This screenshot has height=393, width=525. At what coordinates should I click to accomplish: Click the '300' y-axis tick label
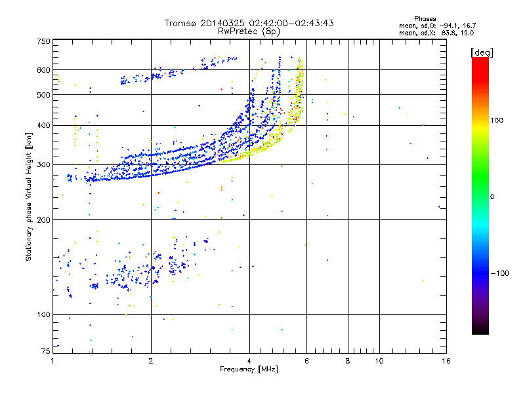point(44,165)
